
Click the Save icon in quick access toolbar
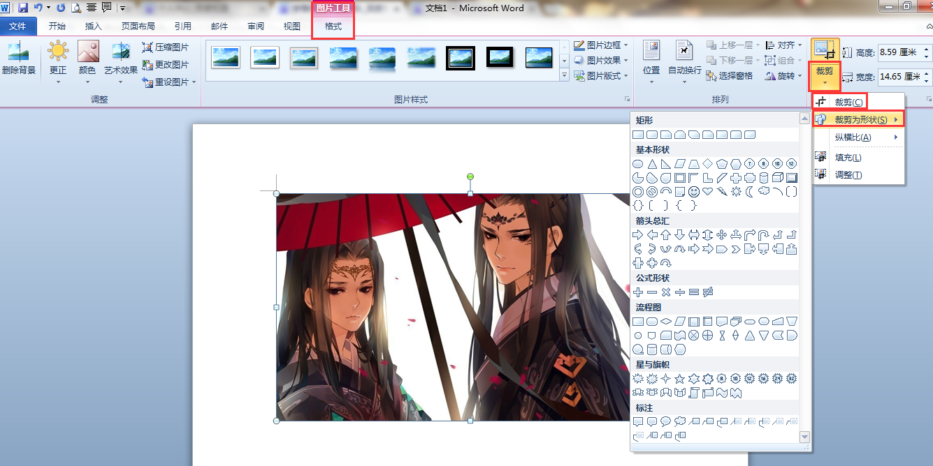(x=23, y=8)
